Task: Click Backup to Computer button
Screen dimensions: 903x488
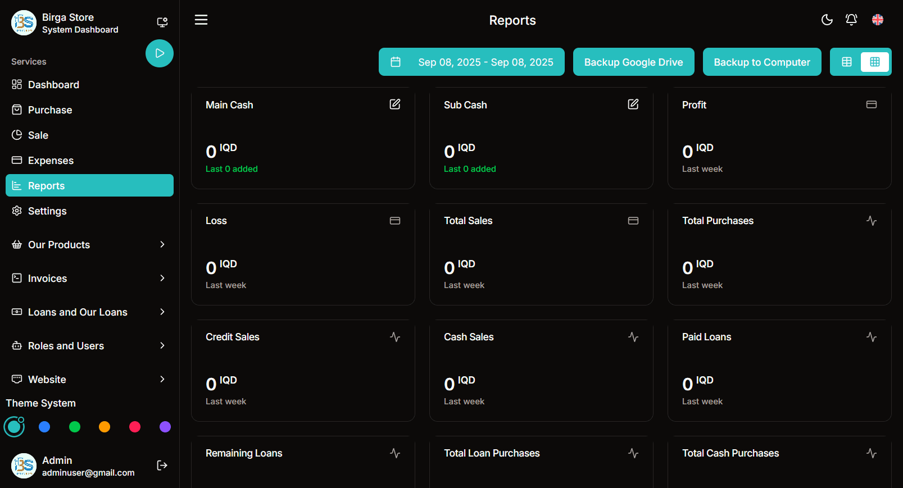Action: tap(761, 62)
